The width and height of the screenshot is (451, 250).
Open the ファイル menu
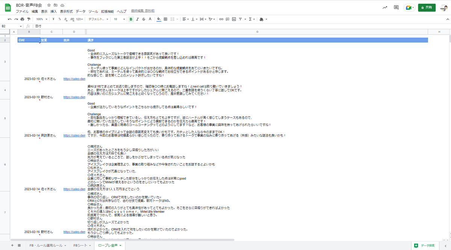coord(22,12)
